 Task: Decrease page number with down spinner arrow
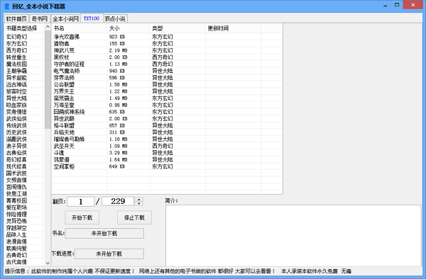click(139, 203)
